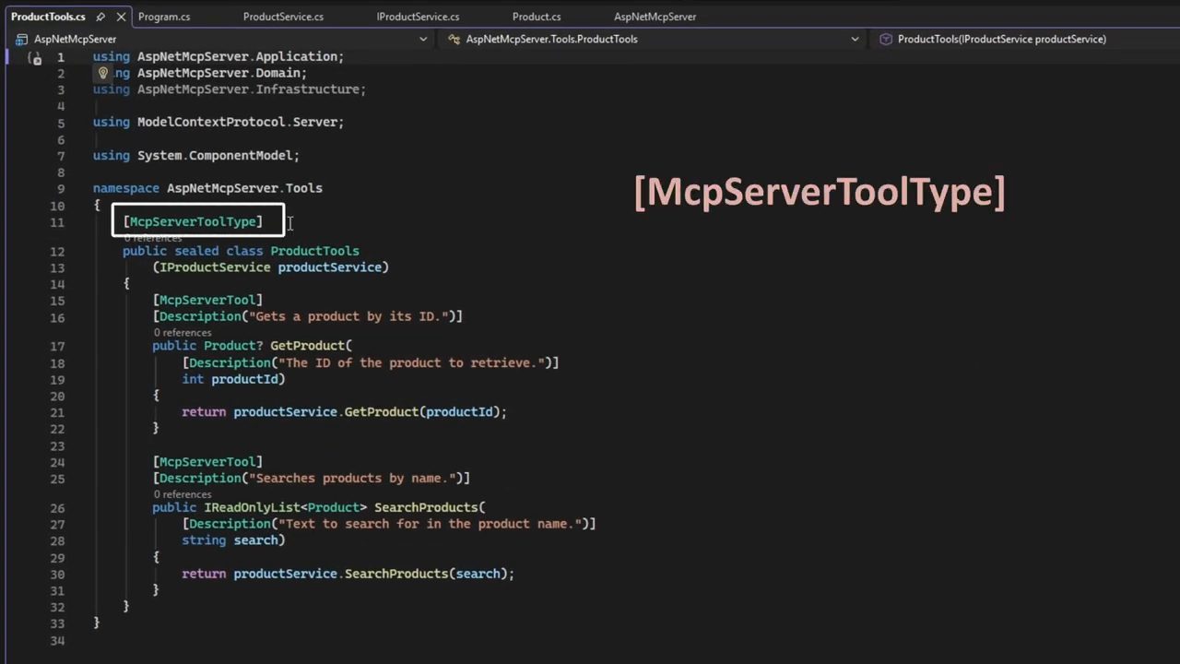Screen dimensions: 1180x664
Task: Click the AspNetMcpServer project icon in navigation bar
Action: (x=21, y=39)
